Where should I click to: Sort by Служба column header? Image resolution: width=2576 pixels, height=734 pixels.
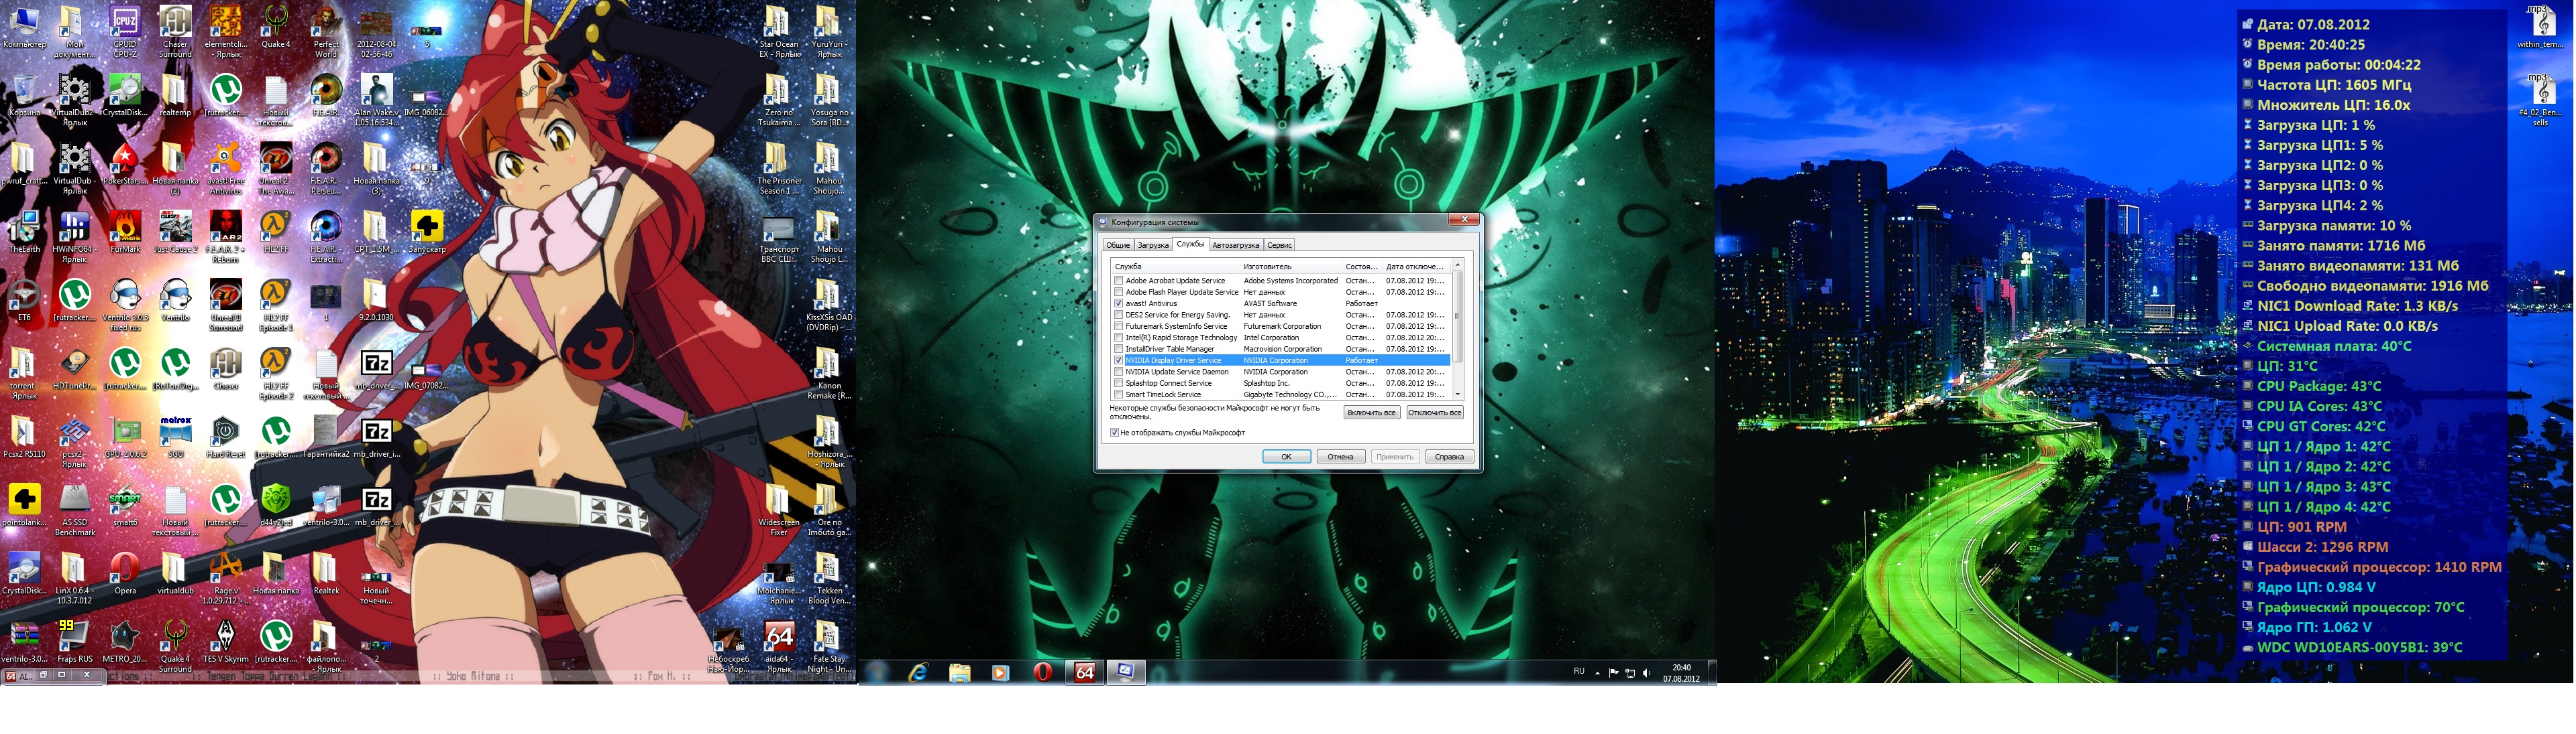pos(1175,267)
